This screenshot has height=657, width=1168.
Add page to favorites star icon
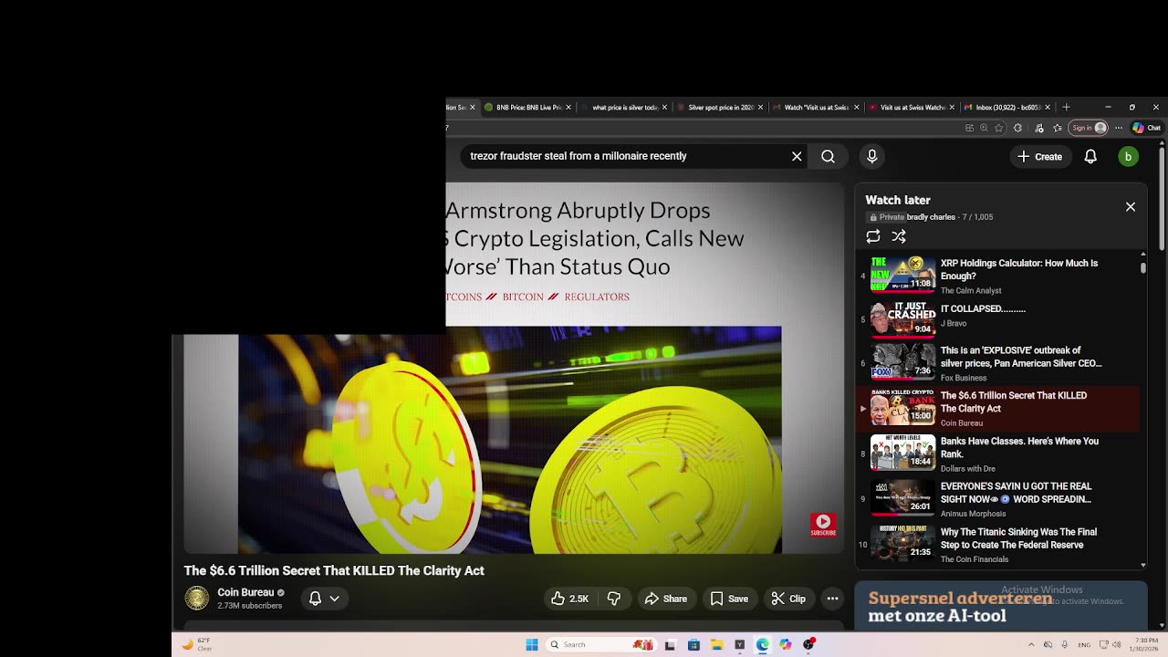tap(999, 128)
